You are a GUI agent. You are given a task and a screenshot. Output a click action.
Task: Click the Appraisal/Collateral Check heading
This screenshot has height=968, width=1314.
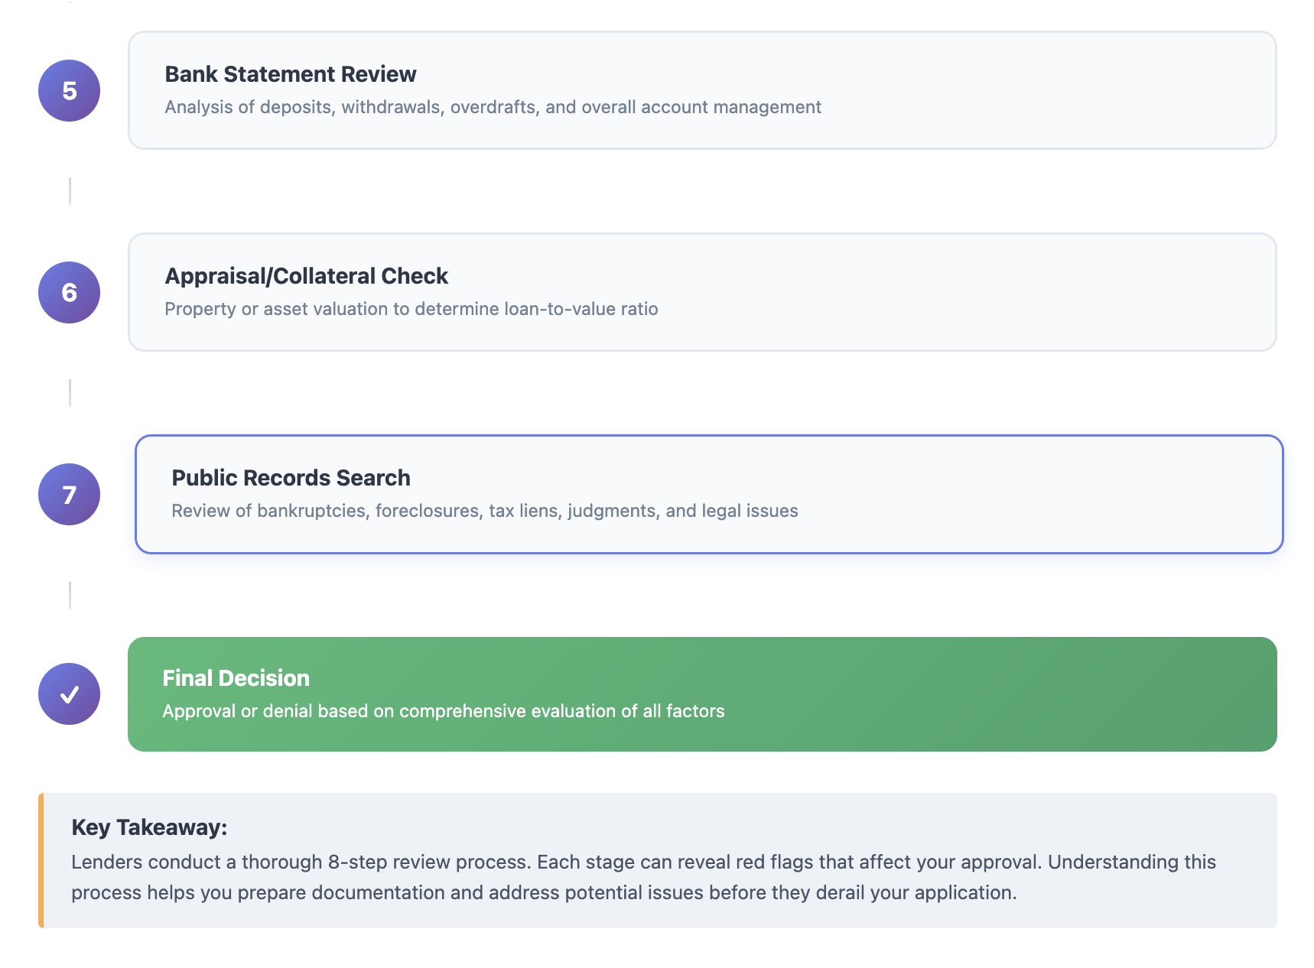point(307,276)
